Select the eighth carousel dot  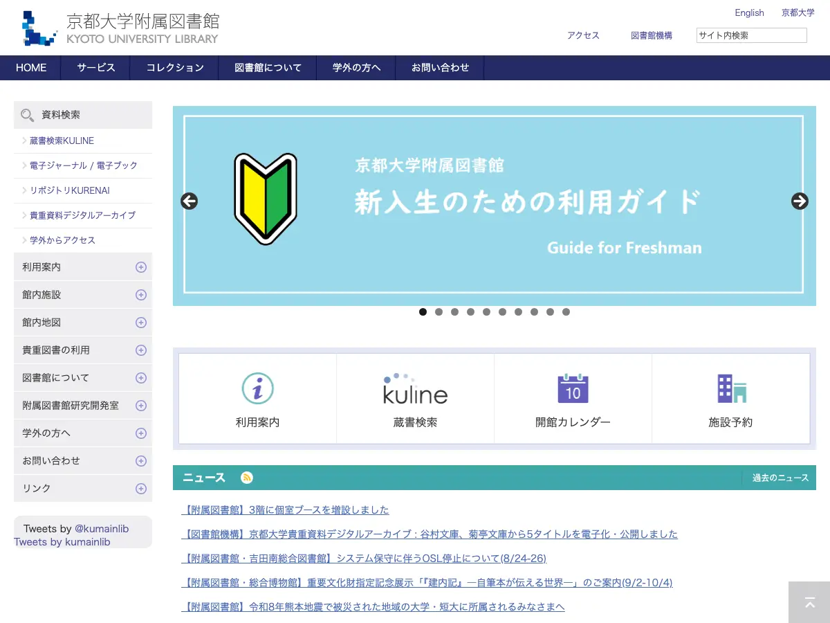point(534,311)
